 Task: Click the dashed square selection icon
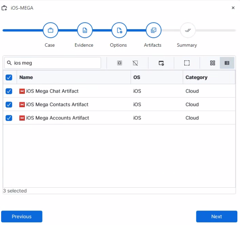click(x=187, y=63)
